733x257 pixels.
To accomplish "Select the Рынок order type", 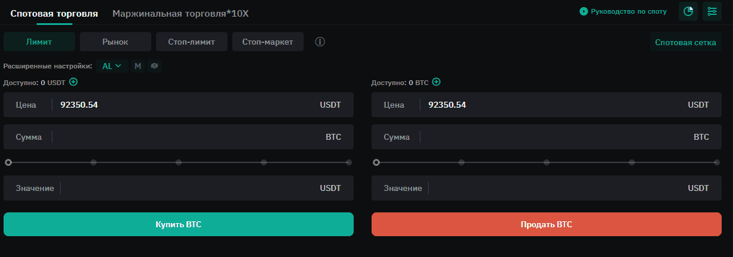I will [116, 42].
